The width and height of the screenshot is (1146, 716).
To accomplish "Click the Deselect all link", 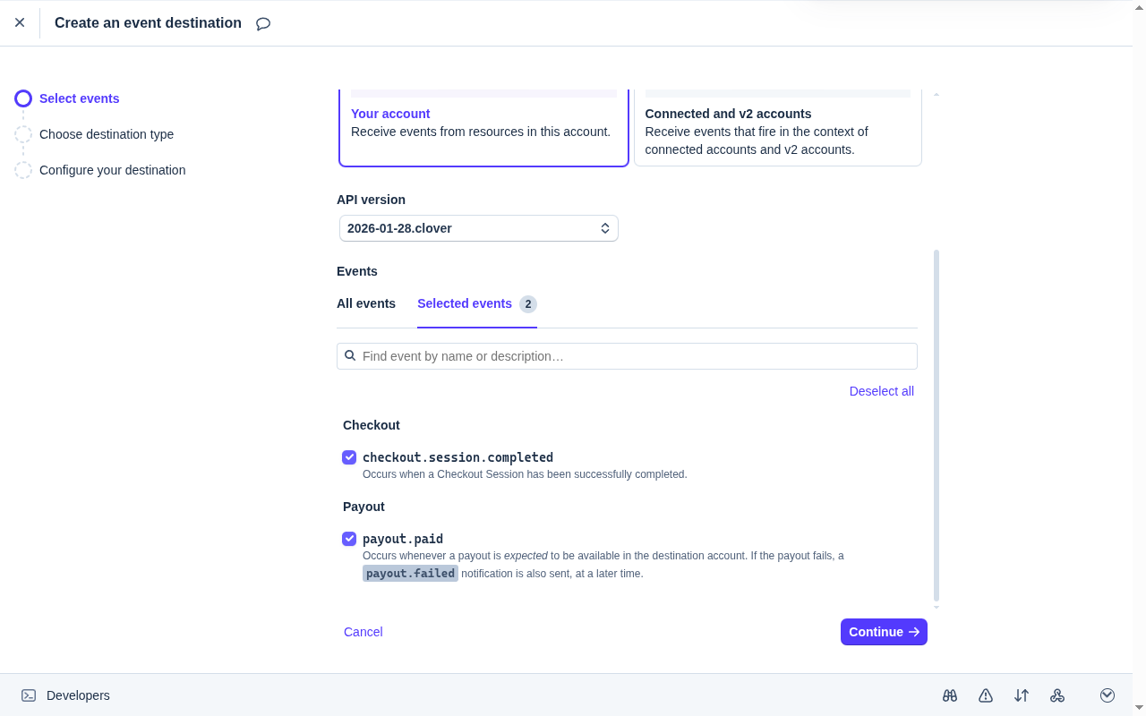I will [881, 391].
